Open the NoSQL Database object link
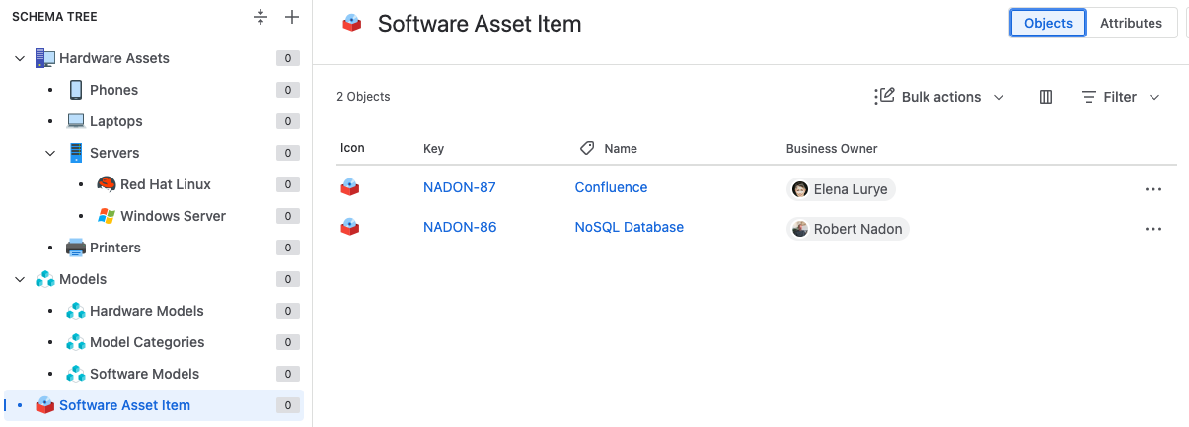Screen dimensions: 1189x427 point(629,227)
